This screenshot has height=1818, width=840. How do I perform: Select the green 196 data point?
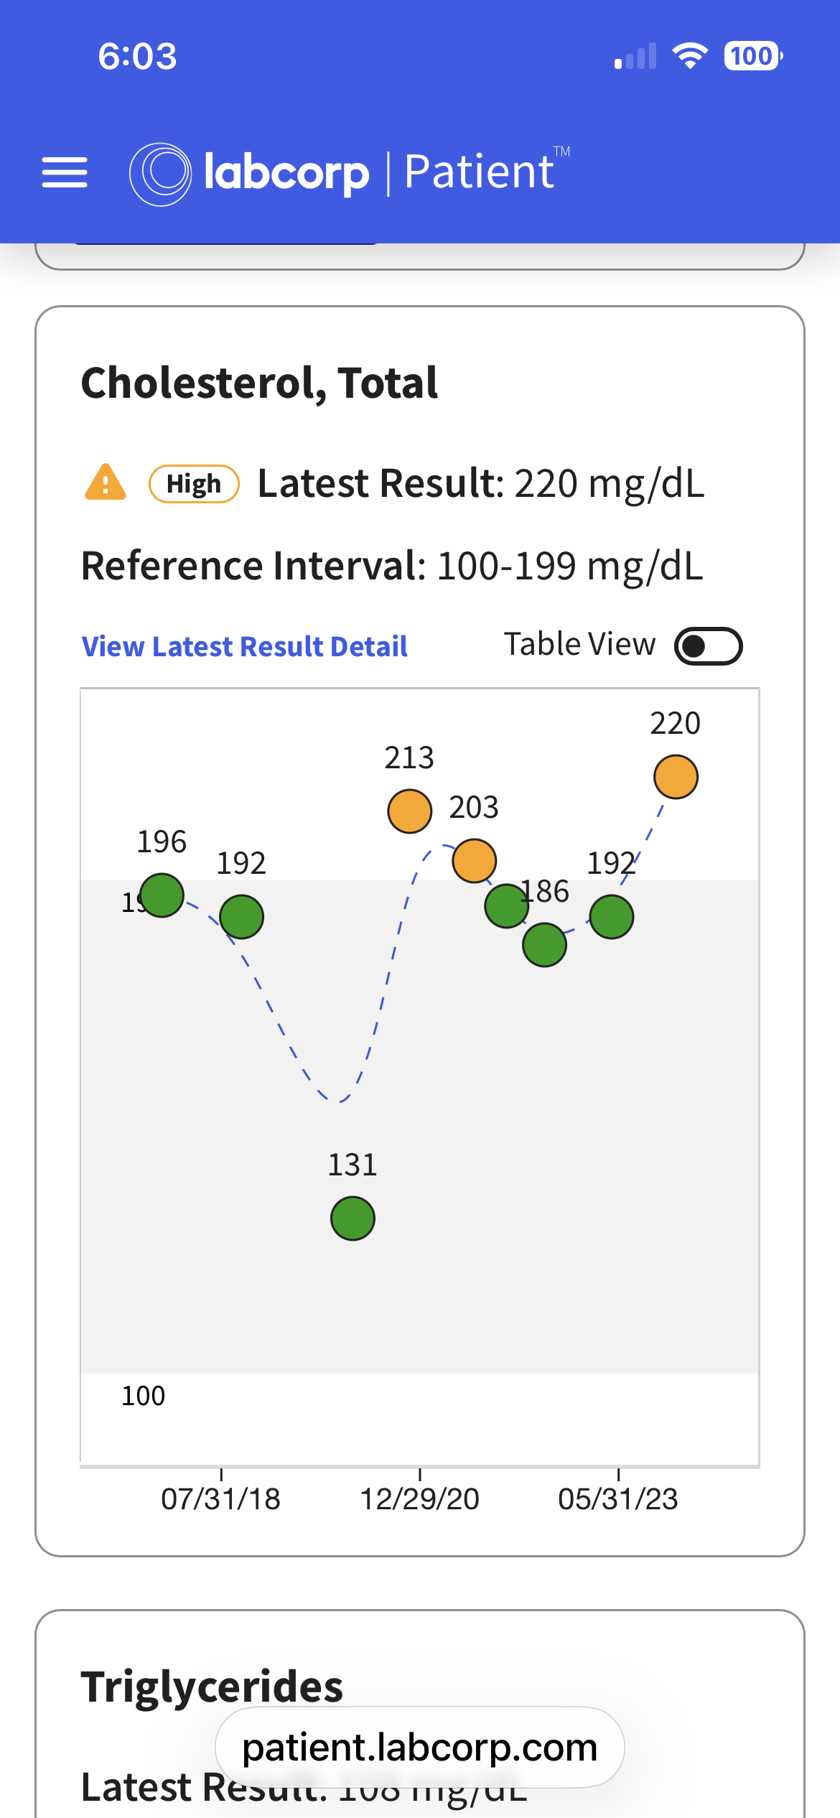click(162, 895)
